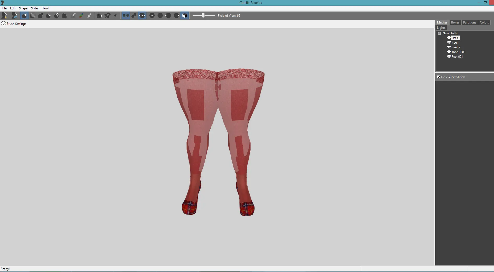Image resolution: width=494 pixels, height=272 pixels.
Task: Pick the Deflate brush tool
Action: [49, 15]
